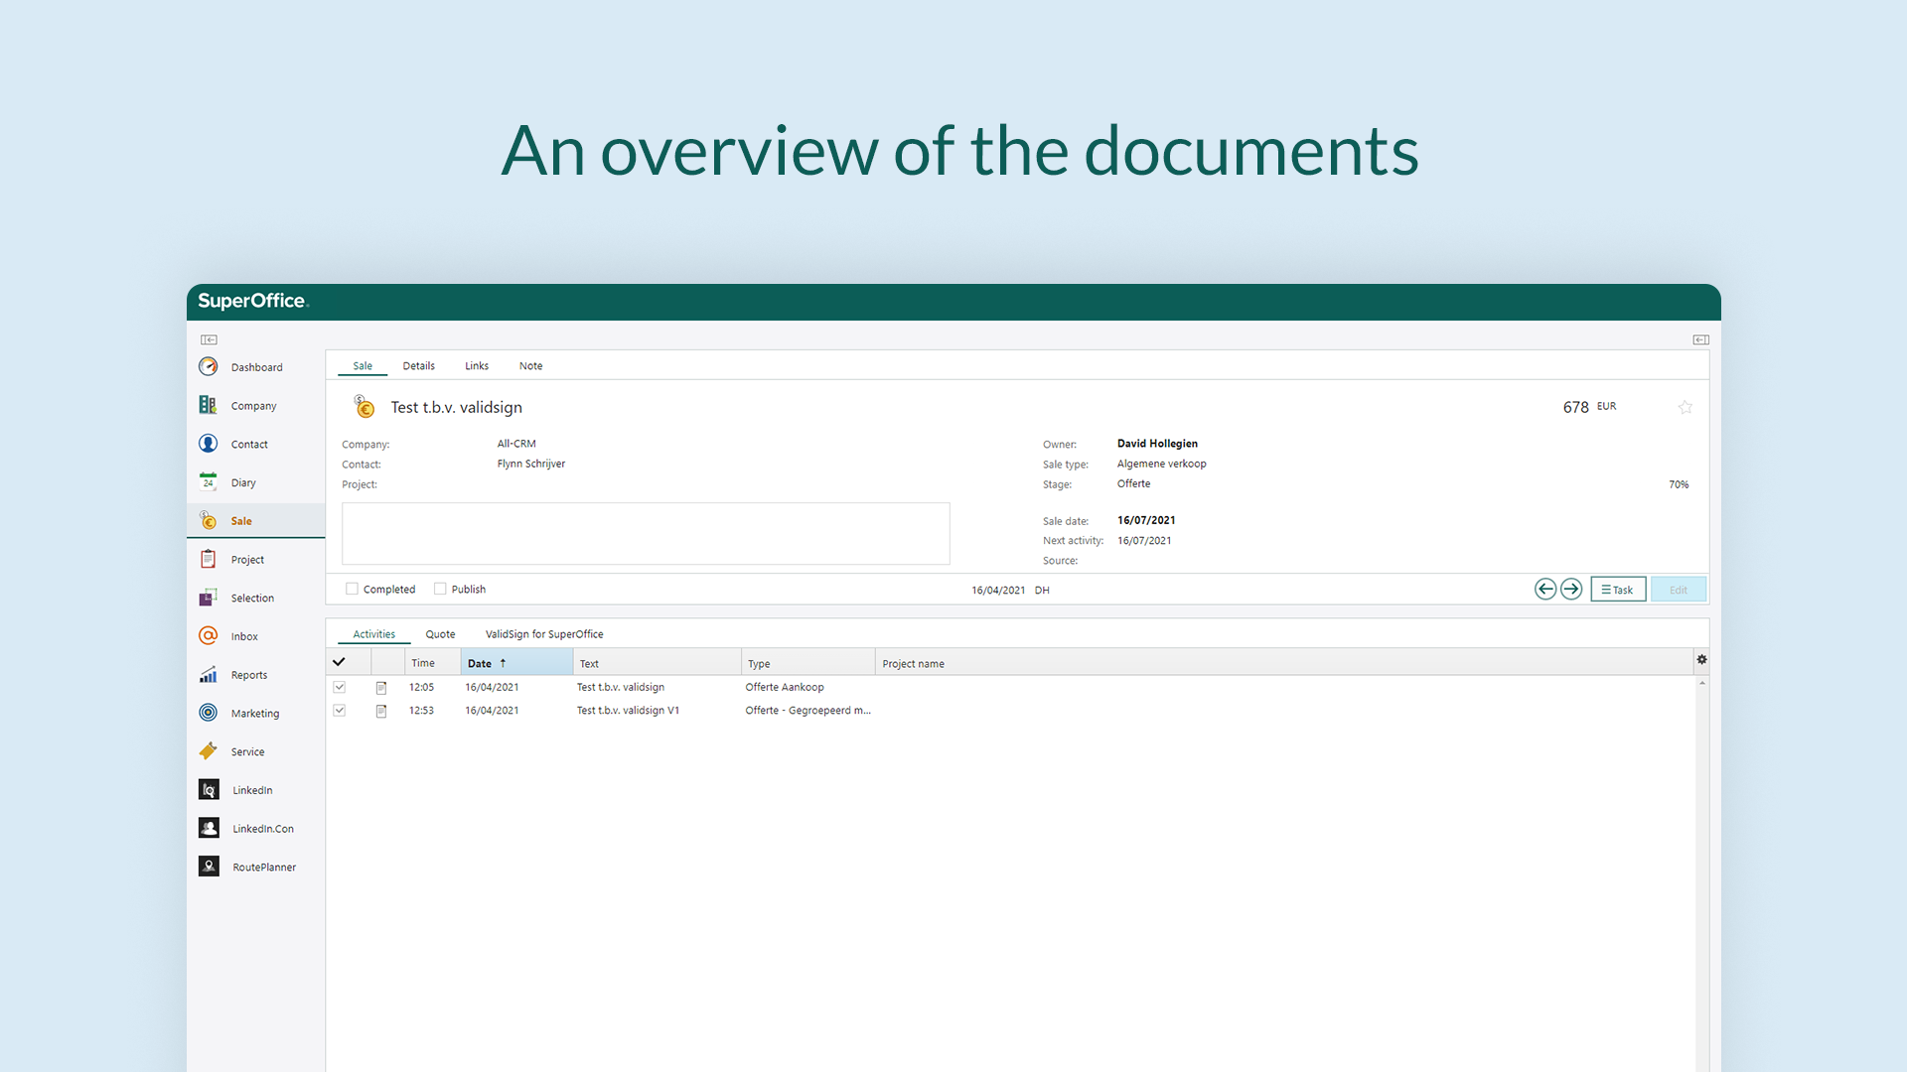Image resolution: width=1907 pixels, height=1072 pixels.
Task: Open the LinkedIn.Con sidebar icon
Action: tap(209, 828)
